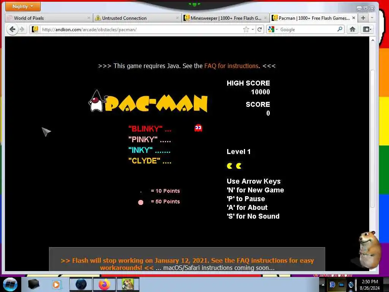
Task: Click the Level 1 label
Action: [239, 152]
